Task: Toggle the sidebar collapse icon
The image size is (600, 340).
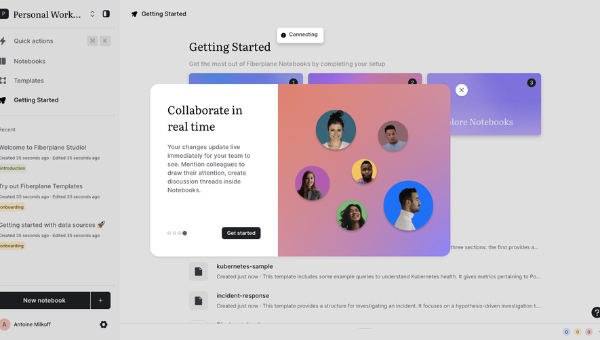Action: (x=106, y=14)
